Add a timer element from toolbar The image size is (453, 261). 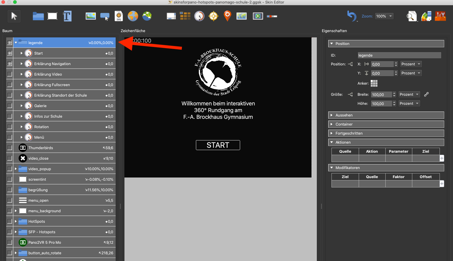(199, 16)
